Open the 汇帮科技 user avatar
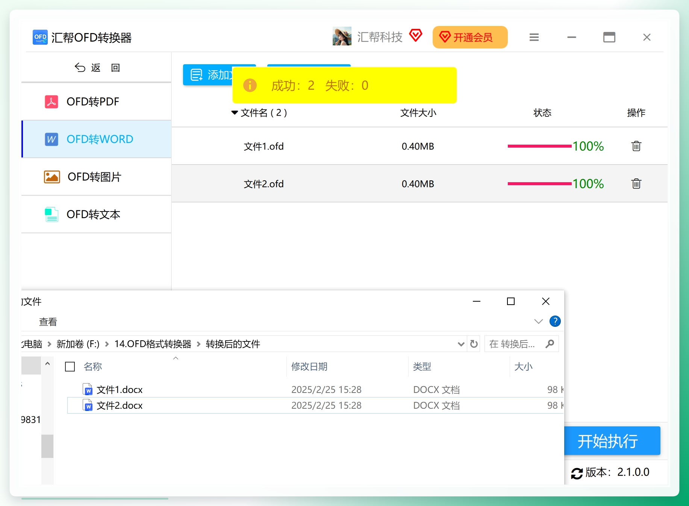Viewport: 689px width, 506px height. (x=342, y=36)
